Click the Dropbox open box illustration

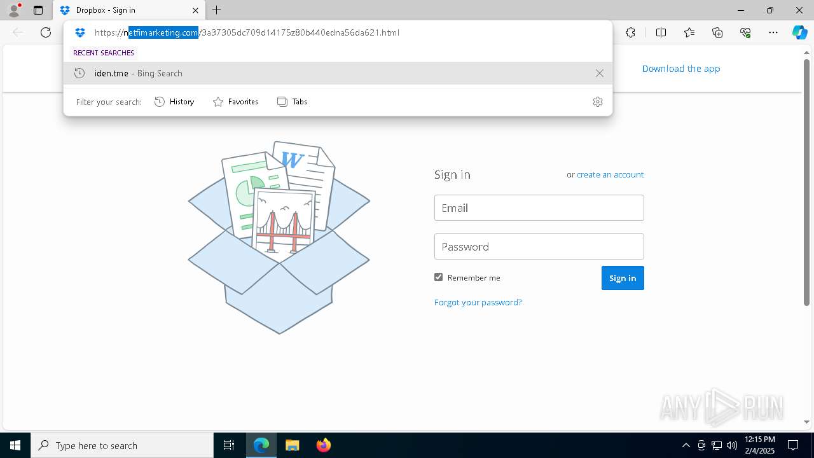pos(279,238)
